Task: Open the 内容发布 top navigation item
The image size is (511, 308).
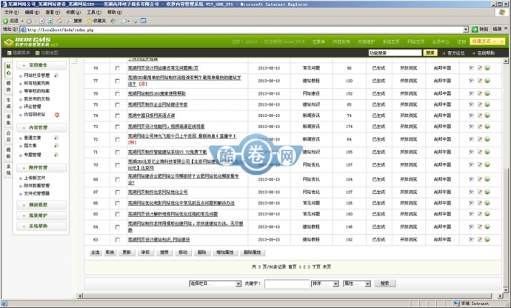Action: 341,41
